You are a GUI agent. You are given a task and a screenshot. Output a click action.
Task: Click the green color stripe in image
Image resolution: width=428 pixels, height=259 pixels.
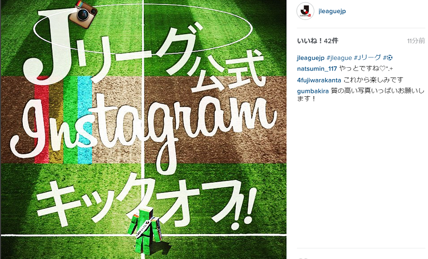coord(70,120)
